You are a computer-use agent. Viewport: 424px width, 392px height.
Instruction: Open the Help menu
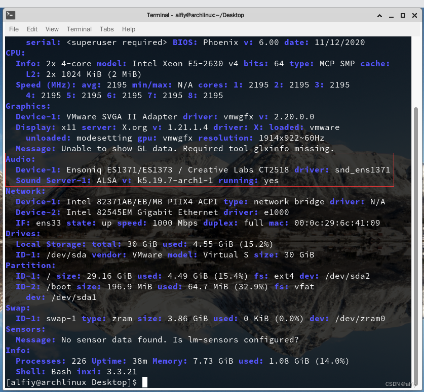click(128, 29)
